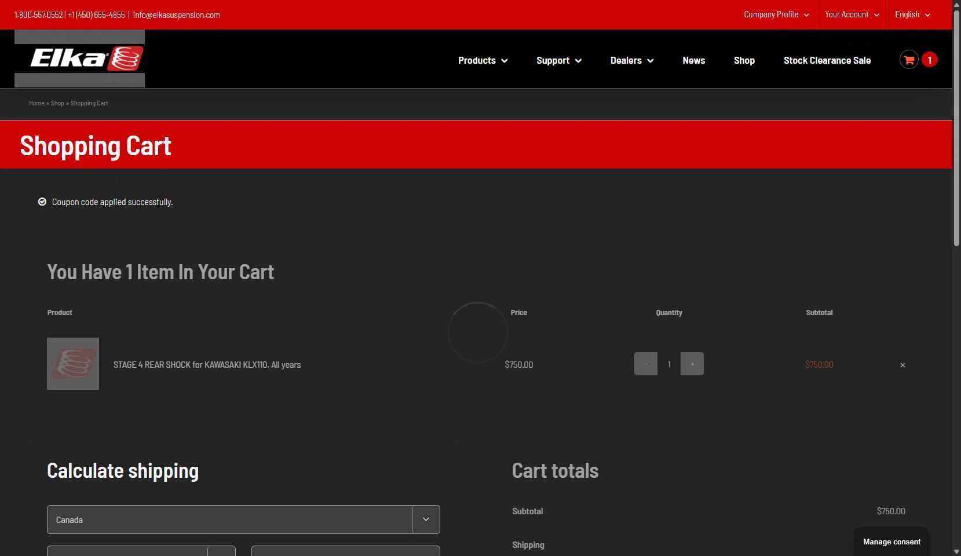Image resolution: width=961 pixels, height=556 pixels.
Task: Open the shopping cart icon in header
Action: click(909, 60)
